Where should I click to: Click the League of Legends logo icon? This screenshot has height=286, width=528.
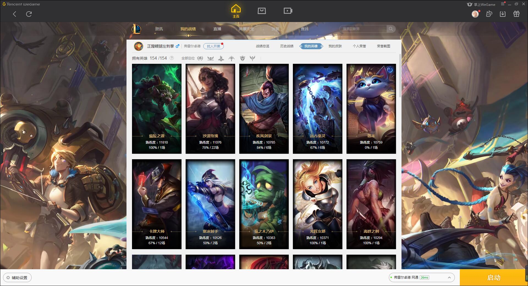[x=136, y=29]
